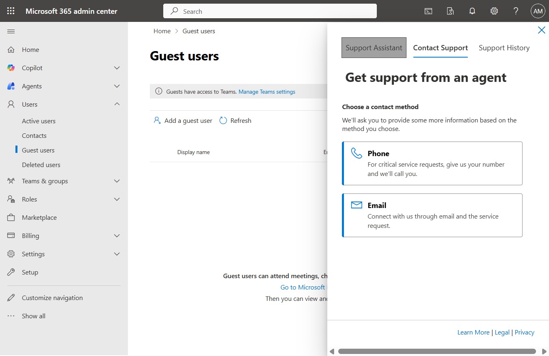Click the Refresh circular arrow icon

[223, 120]
